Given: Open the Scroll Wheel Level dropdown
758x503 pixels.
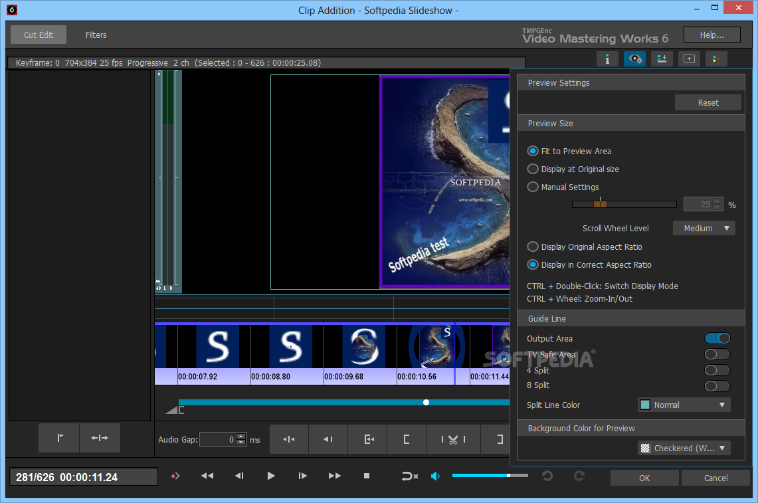Looking at the screenshot, I should click(704, 228).
